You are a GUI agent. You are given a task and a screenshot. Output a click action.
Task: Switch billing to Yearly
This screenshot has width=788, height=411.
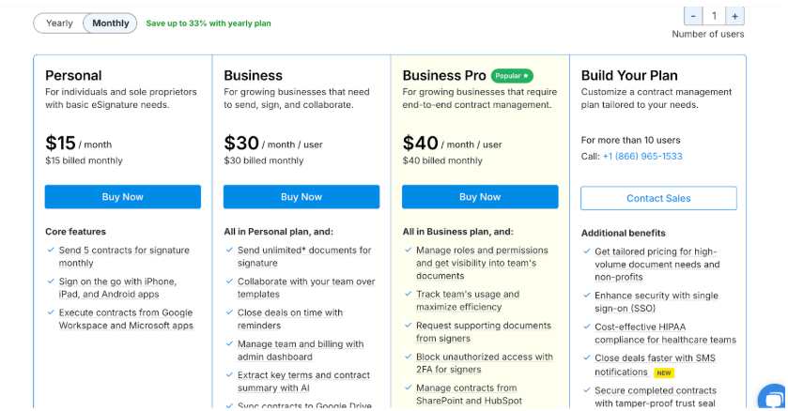[59, 23]
